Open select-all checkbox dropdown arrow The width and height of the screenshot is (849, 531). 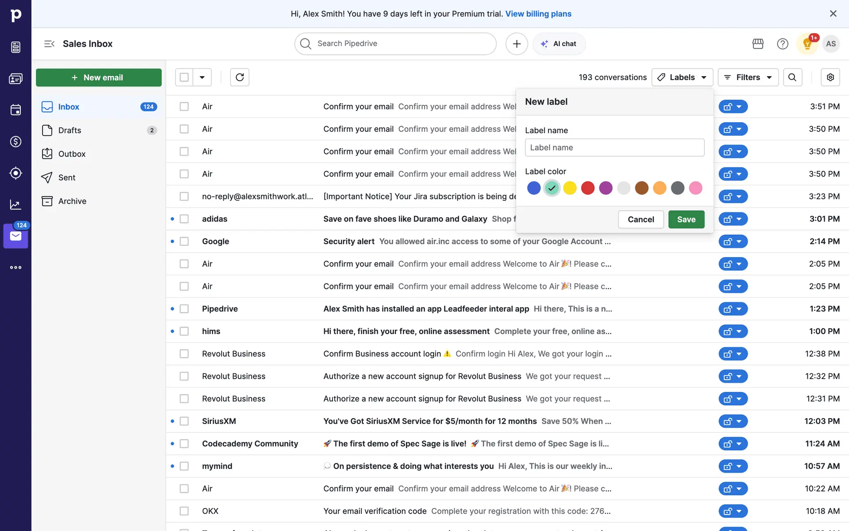[202, 77]
